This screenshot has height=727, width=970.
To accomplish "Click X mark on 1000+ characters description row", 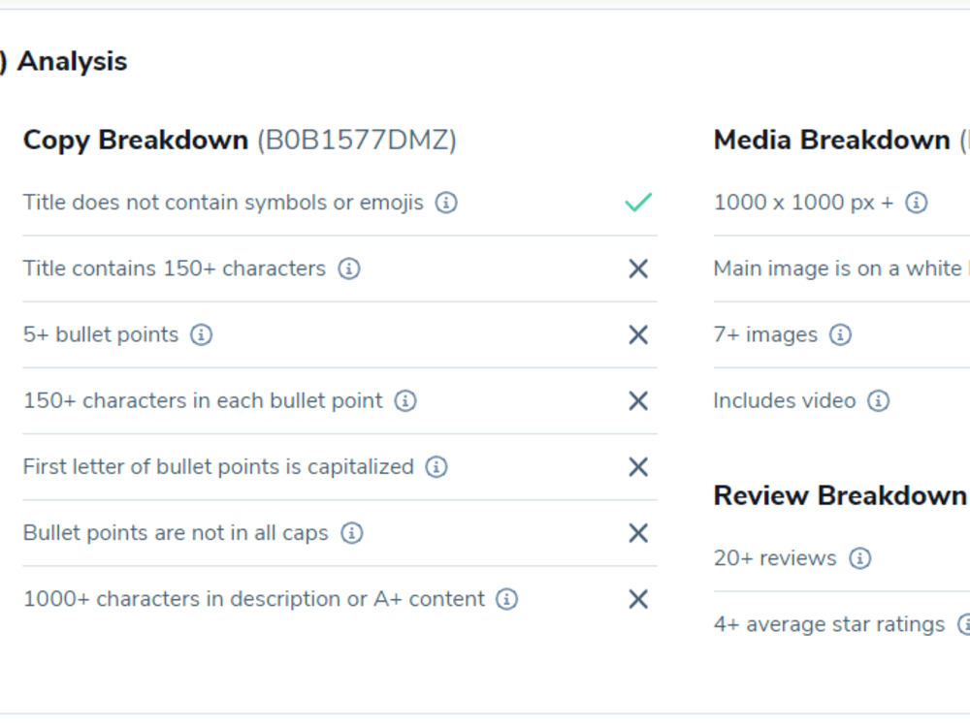I will [x=638, y=600].
